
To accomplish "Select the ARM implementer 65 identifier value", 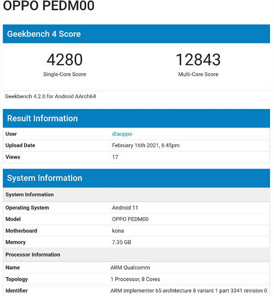I will pos(189,291).
